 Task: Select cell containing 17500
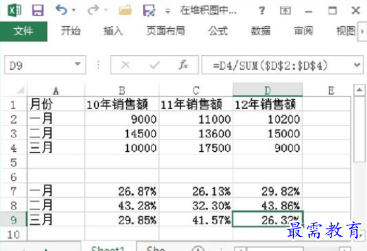[196, 148]
